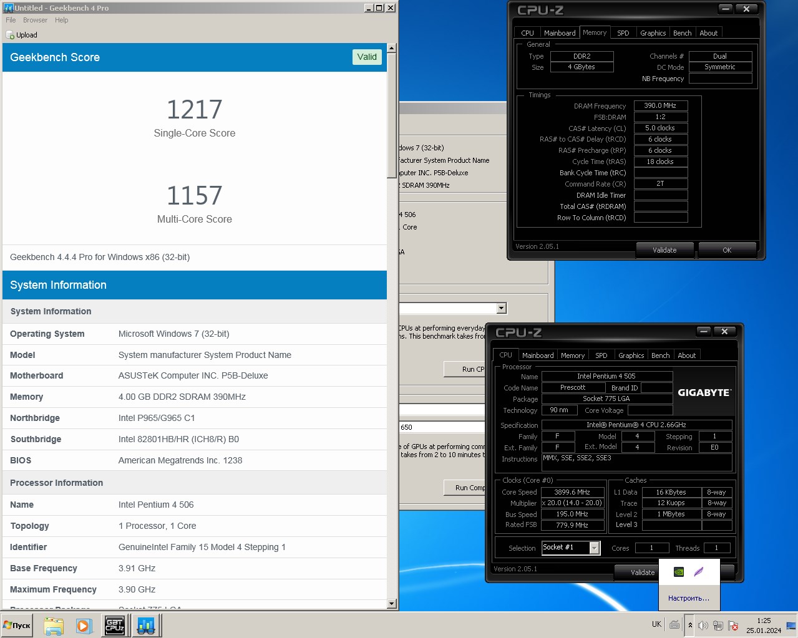Open the Action Center flag tray icon

(x=733, y=625)
